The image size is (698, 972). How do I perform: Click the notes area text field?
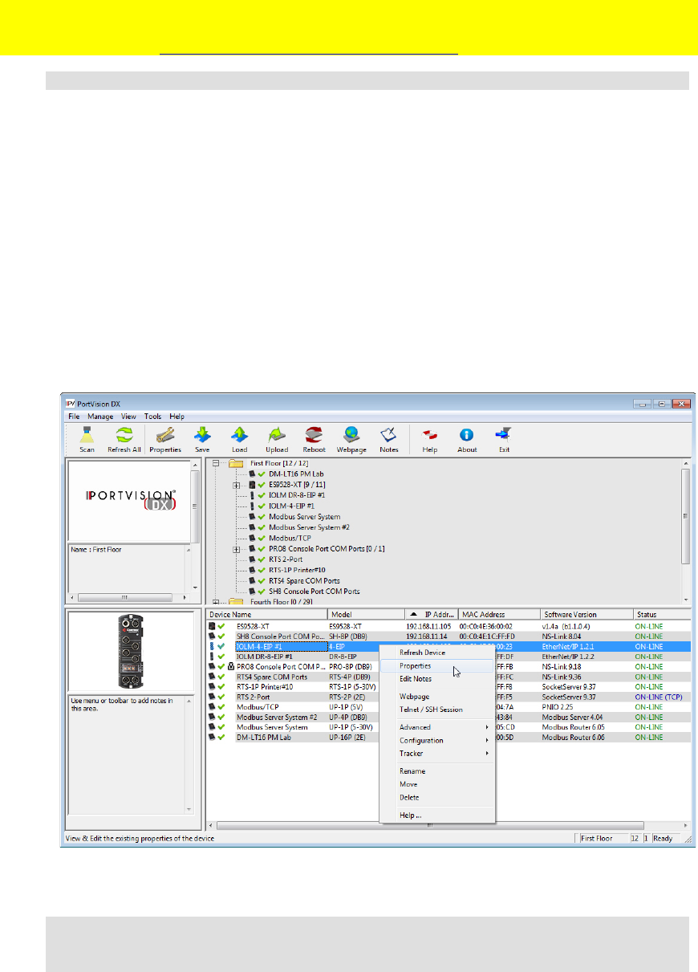pyautogui.click(x=124, y=754)
